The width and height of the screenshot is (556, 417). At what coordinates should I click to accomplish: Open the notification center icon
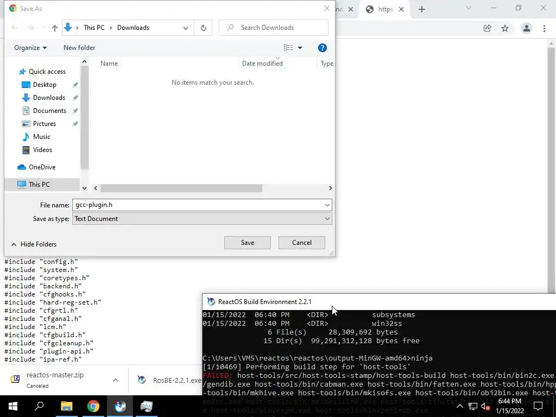pos(538,406)
